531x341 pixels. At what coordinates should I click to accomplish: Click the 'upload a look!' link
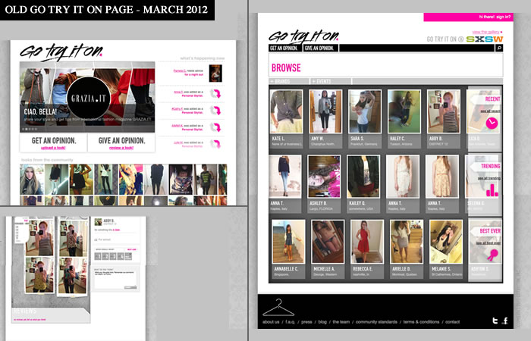[x=53, y=148]
